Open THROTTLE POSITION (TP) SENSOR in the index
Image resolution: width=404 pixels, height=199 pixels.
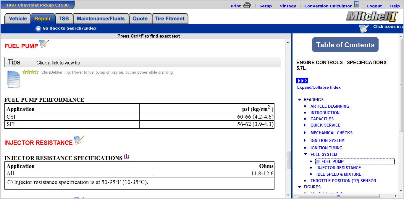point(343,181)
